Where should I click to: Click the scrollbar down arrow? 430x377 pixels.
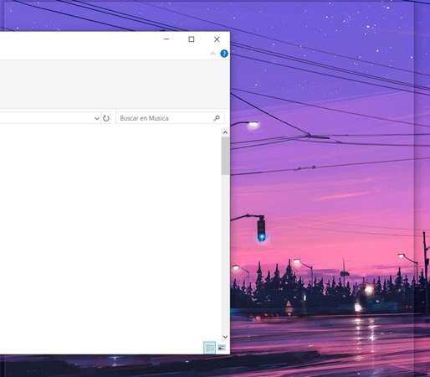pos(225,337)
